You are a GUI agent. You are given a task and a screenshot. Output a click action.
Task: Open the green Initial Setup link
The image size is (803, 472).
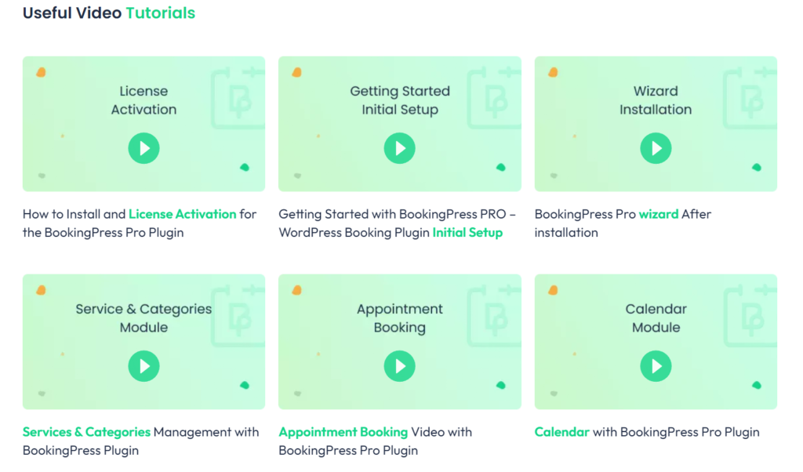467,232
